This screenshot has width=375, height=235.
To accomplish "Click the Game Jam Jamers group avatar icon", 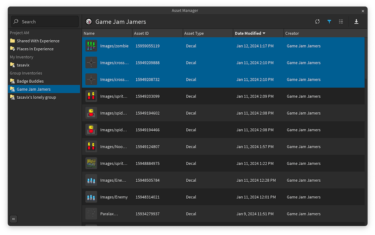I will [x=88, y=21].
